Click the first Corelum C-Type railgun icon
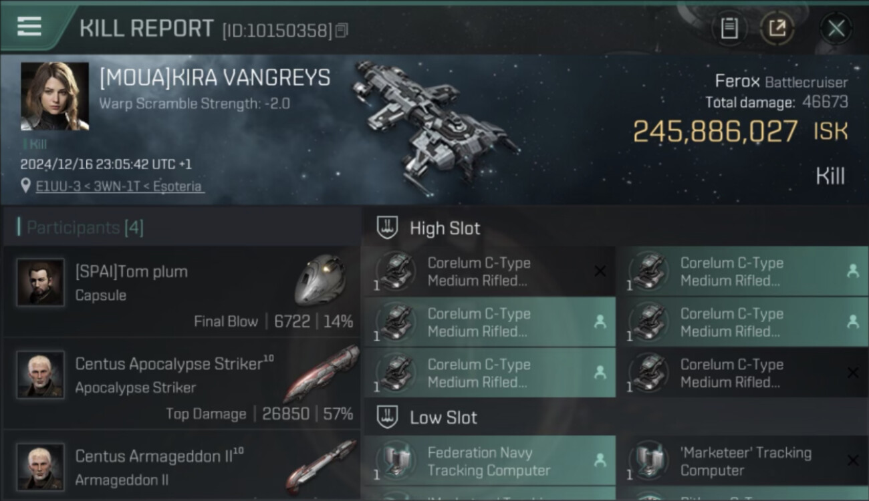This screenshot has width=869, height=501. coord(397,272)
